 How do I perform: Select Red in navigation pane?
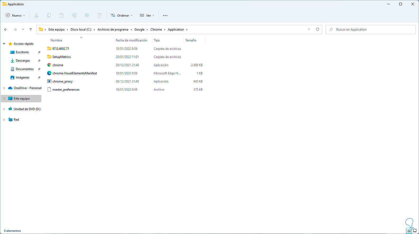[16, 120]
